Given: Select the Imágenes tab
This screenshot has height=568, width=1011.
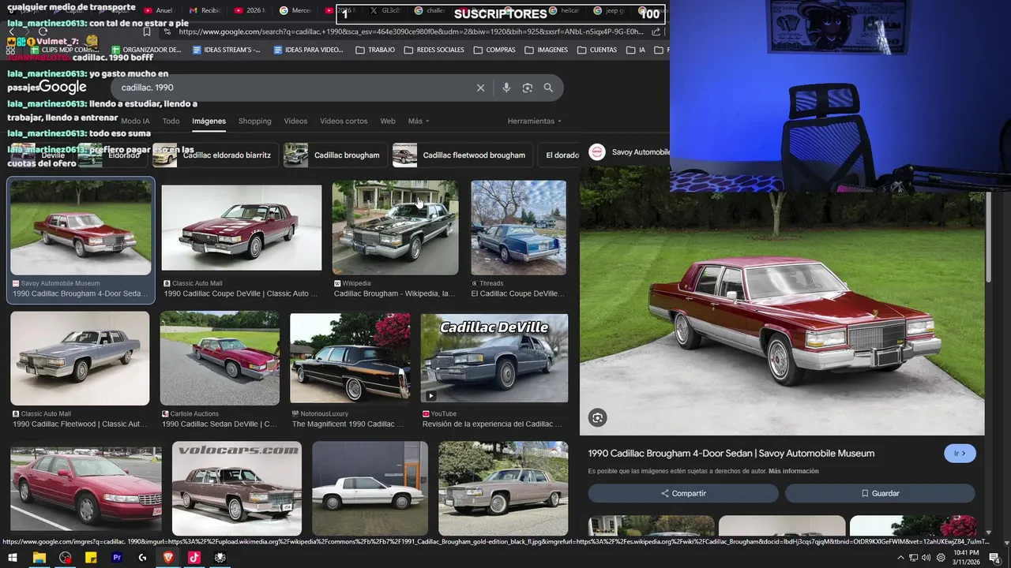Looking at the screenshot, I should click(x=209, y=121).
